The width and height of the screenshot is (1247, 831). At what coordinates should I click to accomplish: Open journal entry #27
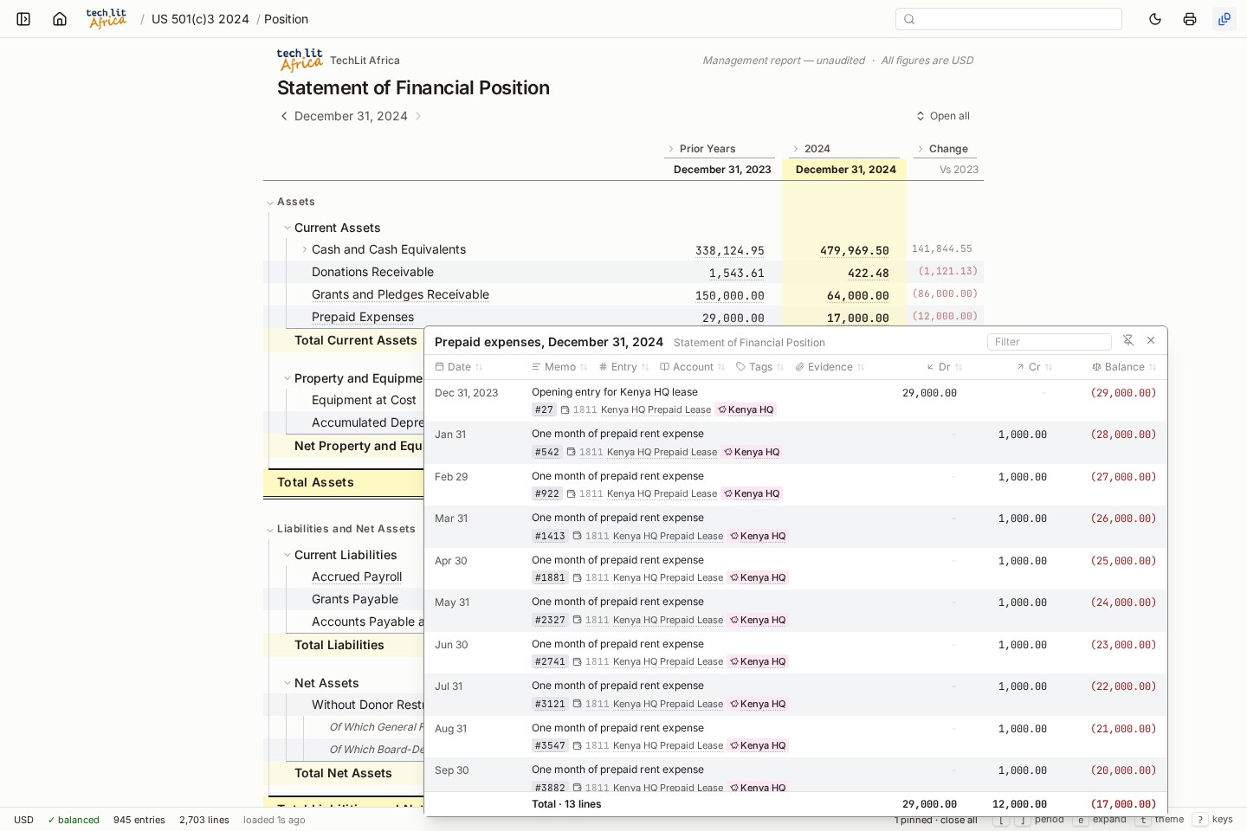click(x=544, y=409)
